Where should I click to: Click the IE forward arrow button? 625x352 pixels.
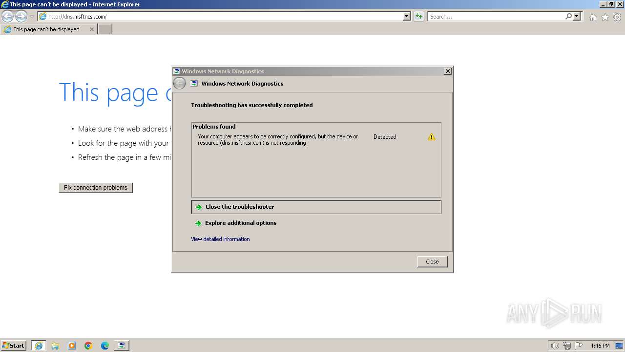pos(21,16)
